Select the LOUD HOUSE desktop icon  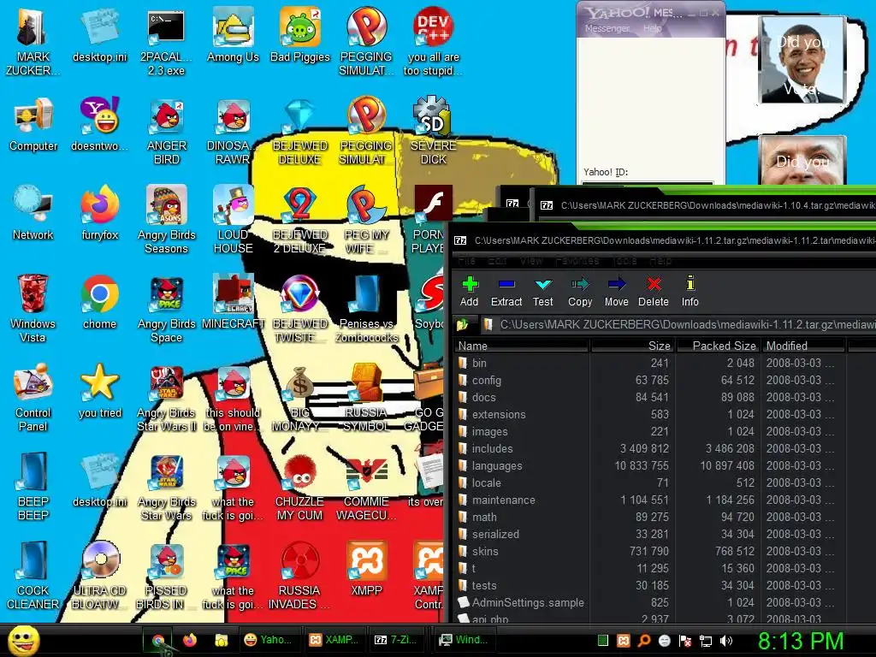[233, 220]
